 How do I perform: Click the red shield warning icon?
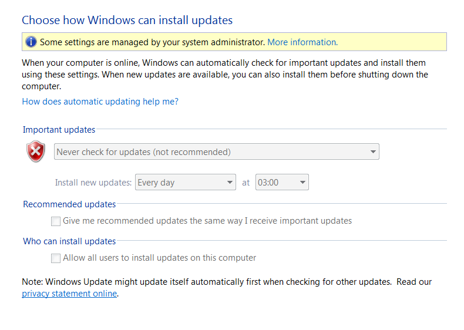(36, 151)
